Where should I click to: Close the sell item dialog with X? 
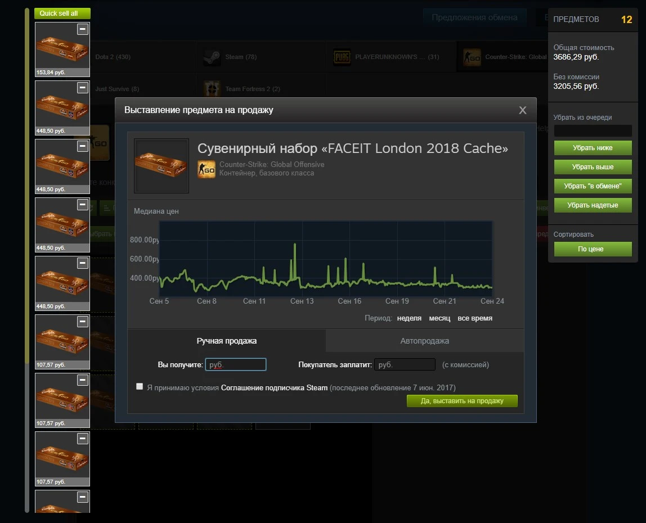523,110
